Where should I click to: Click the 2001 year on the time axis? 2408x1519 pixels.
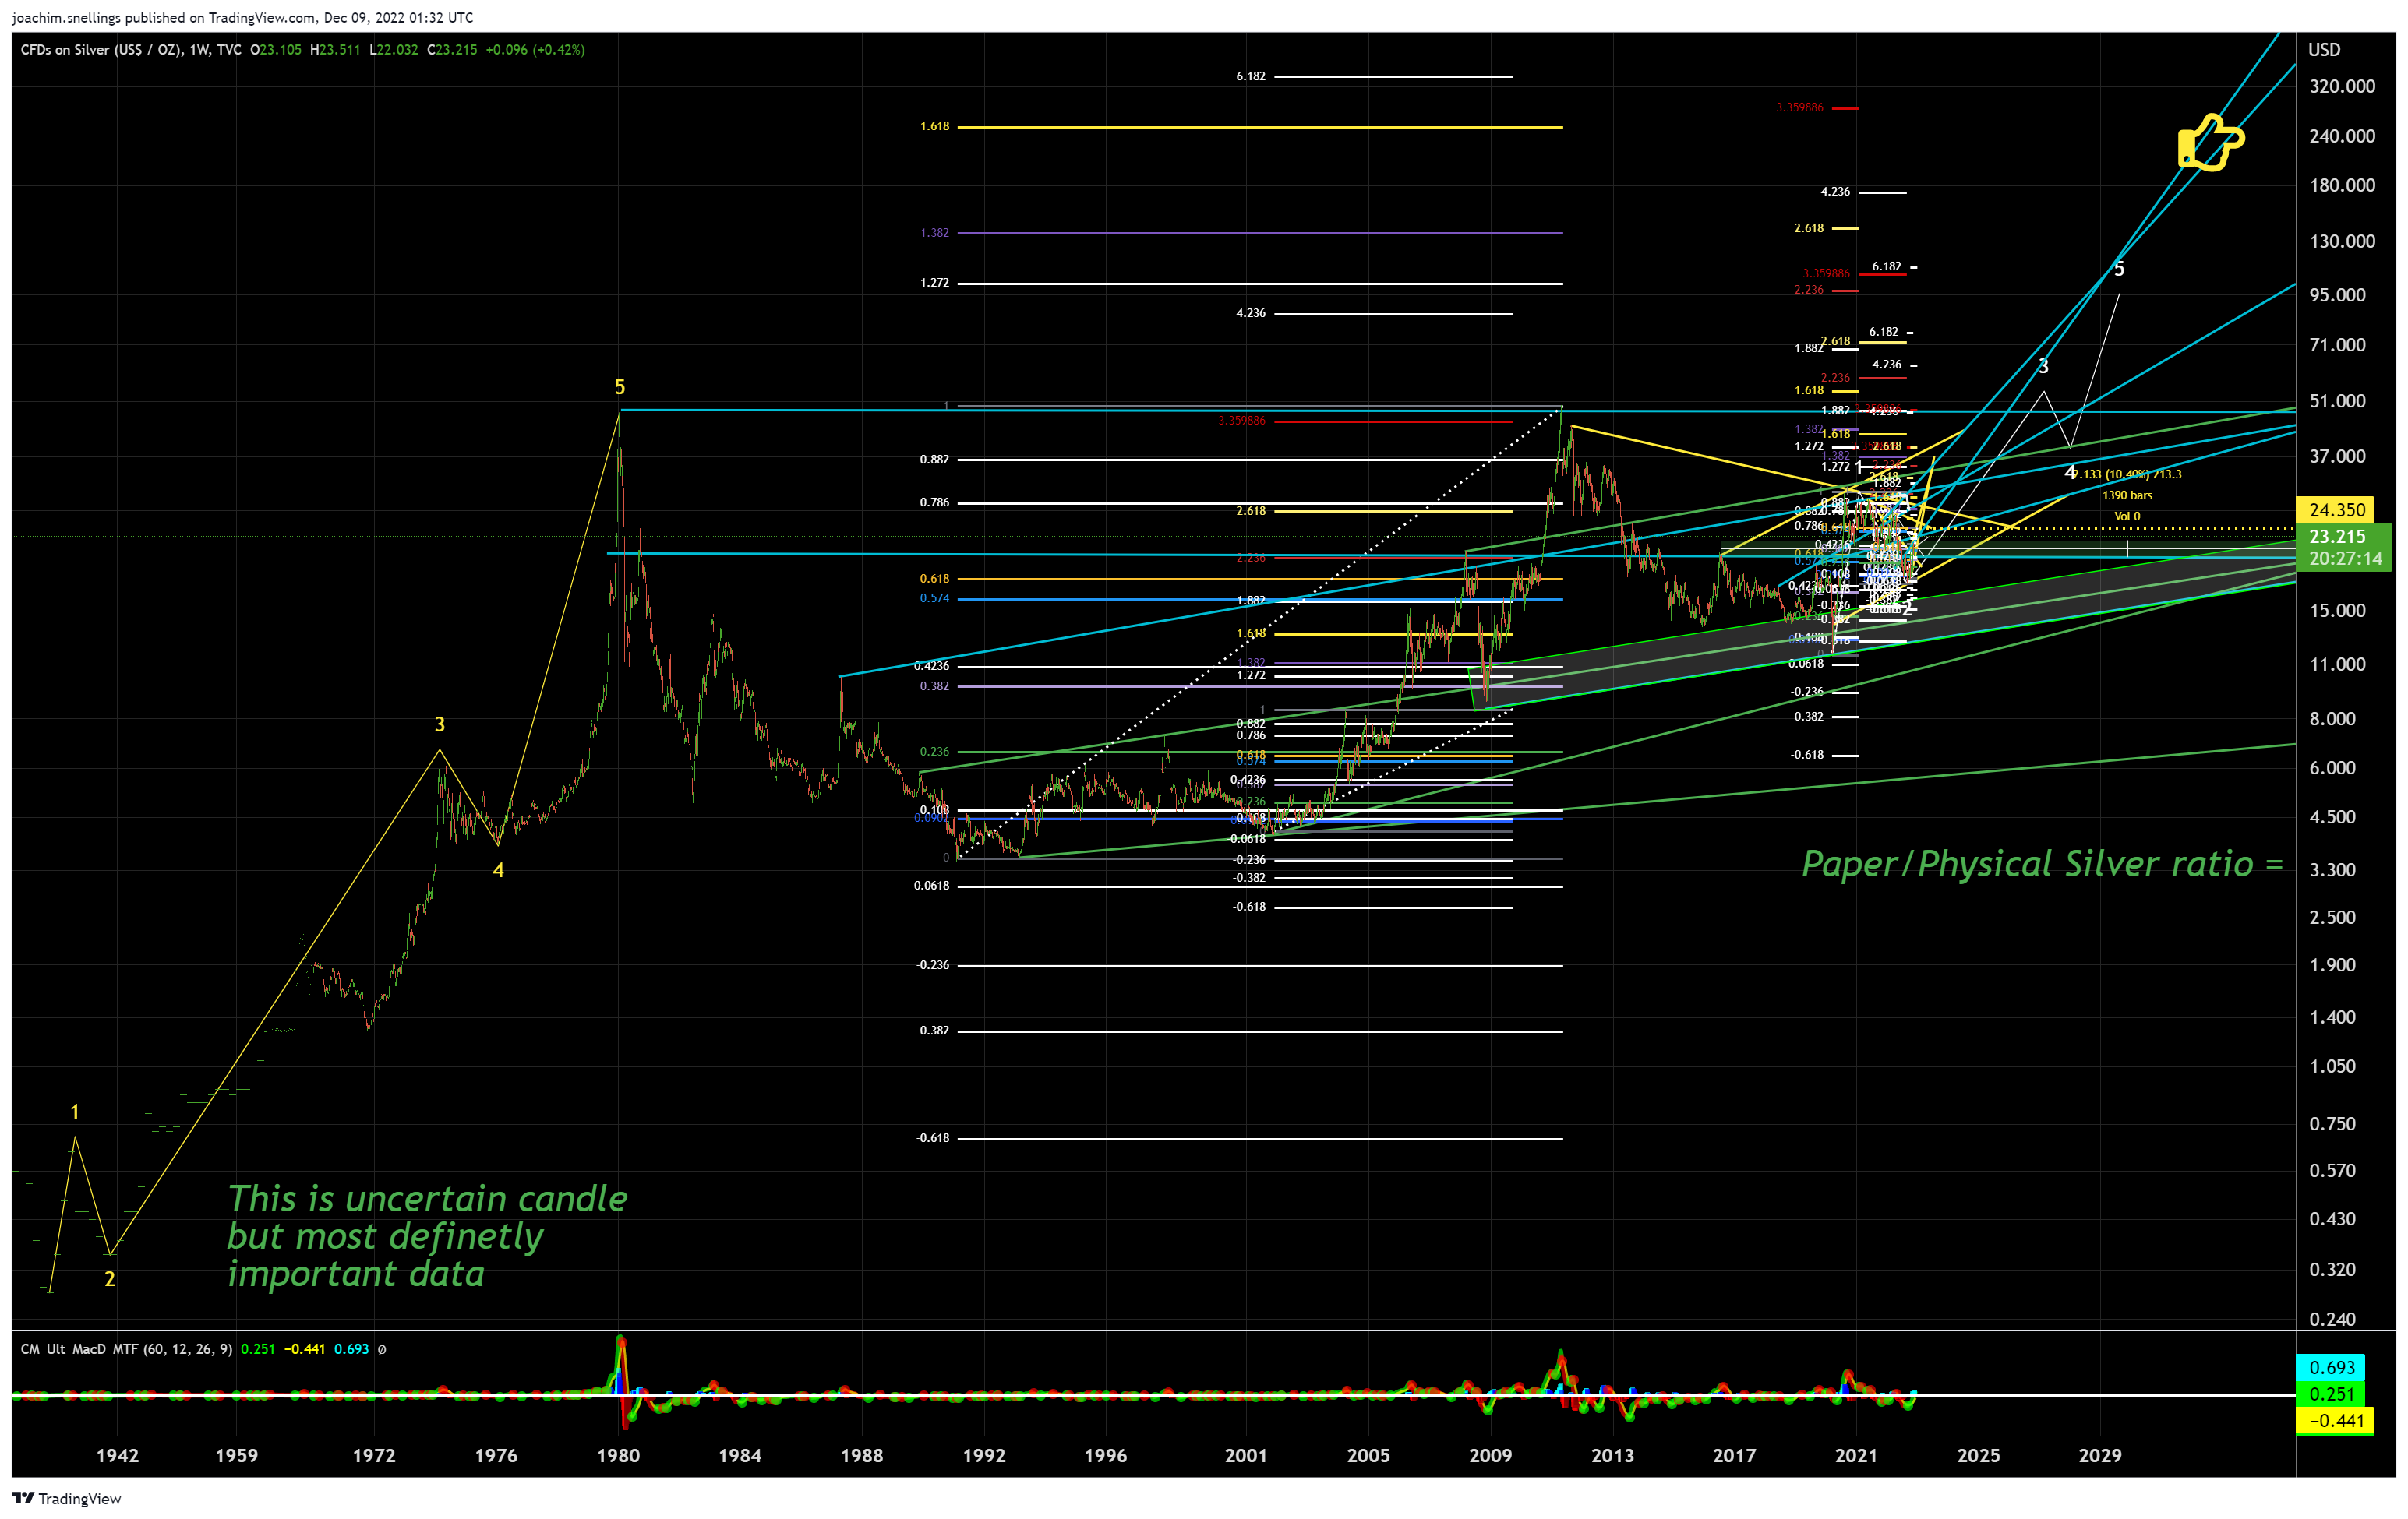click(1246, 1455)
